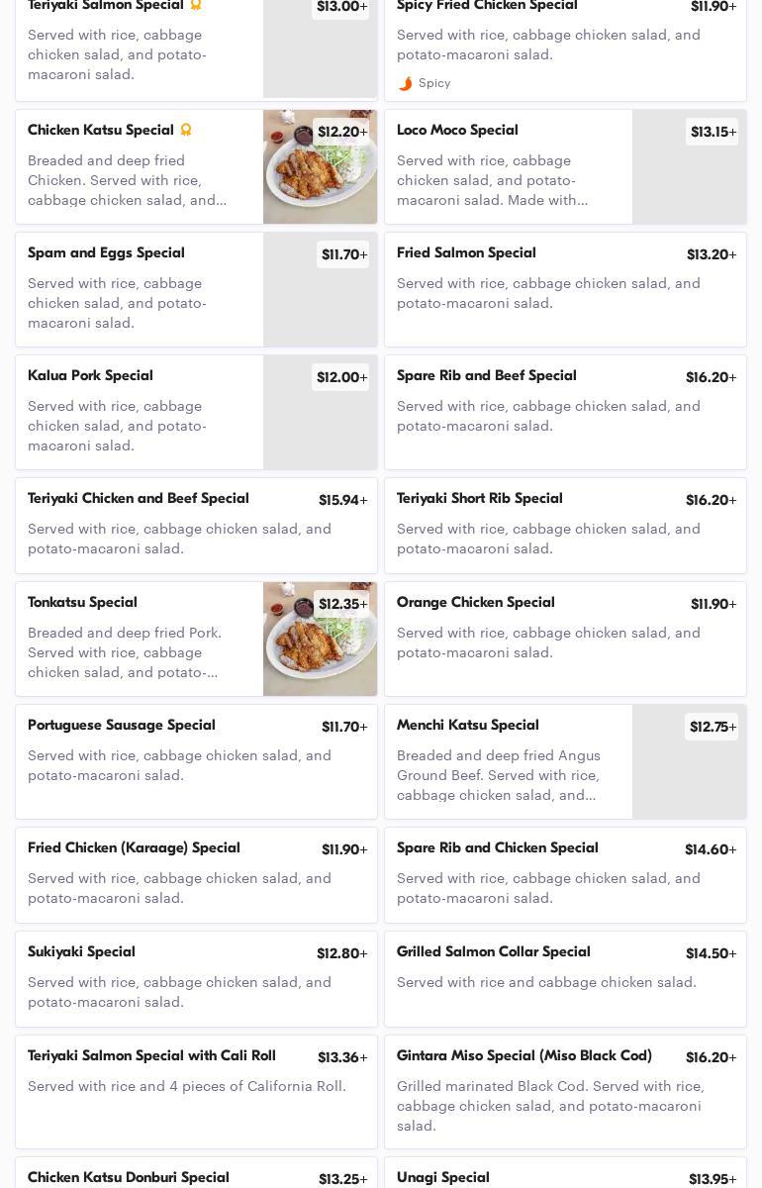Click the Sukiyaki Special $12.80+ price
Screen dimensions: 762x1188
tap(341, 954)
